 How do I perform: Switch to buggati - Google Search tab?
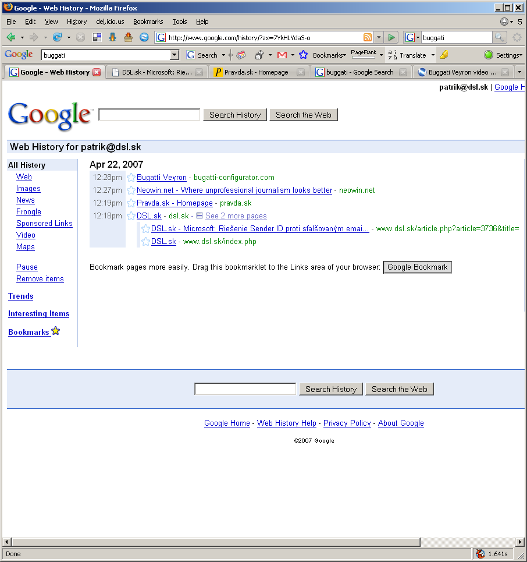coord(361,72)
